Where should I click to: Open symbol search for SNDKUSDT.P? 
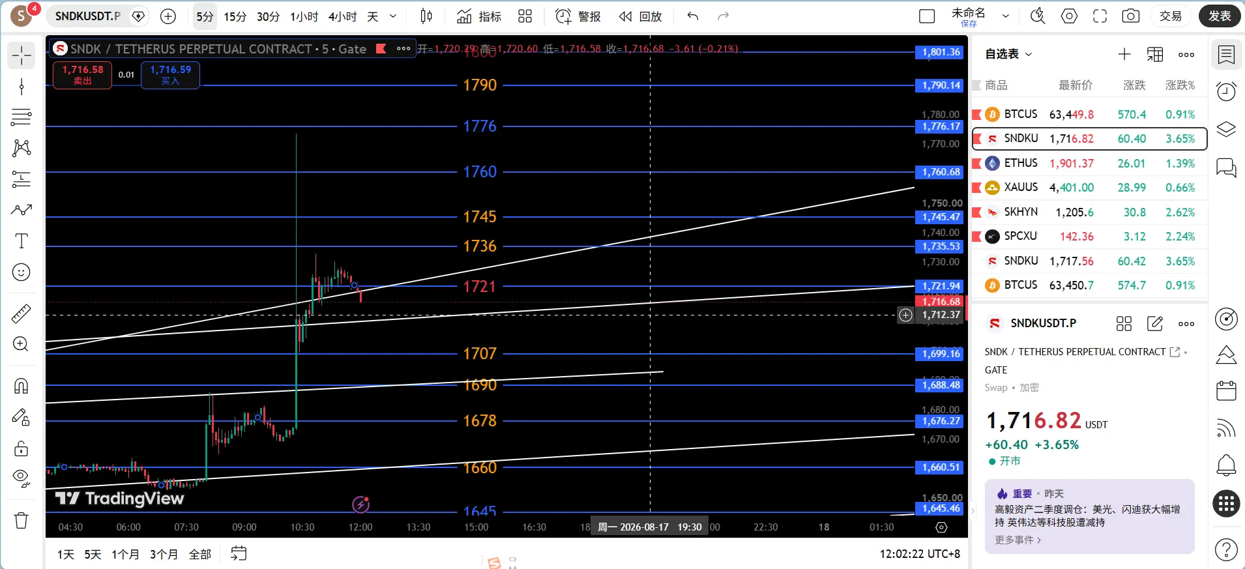[88, 16]
